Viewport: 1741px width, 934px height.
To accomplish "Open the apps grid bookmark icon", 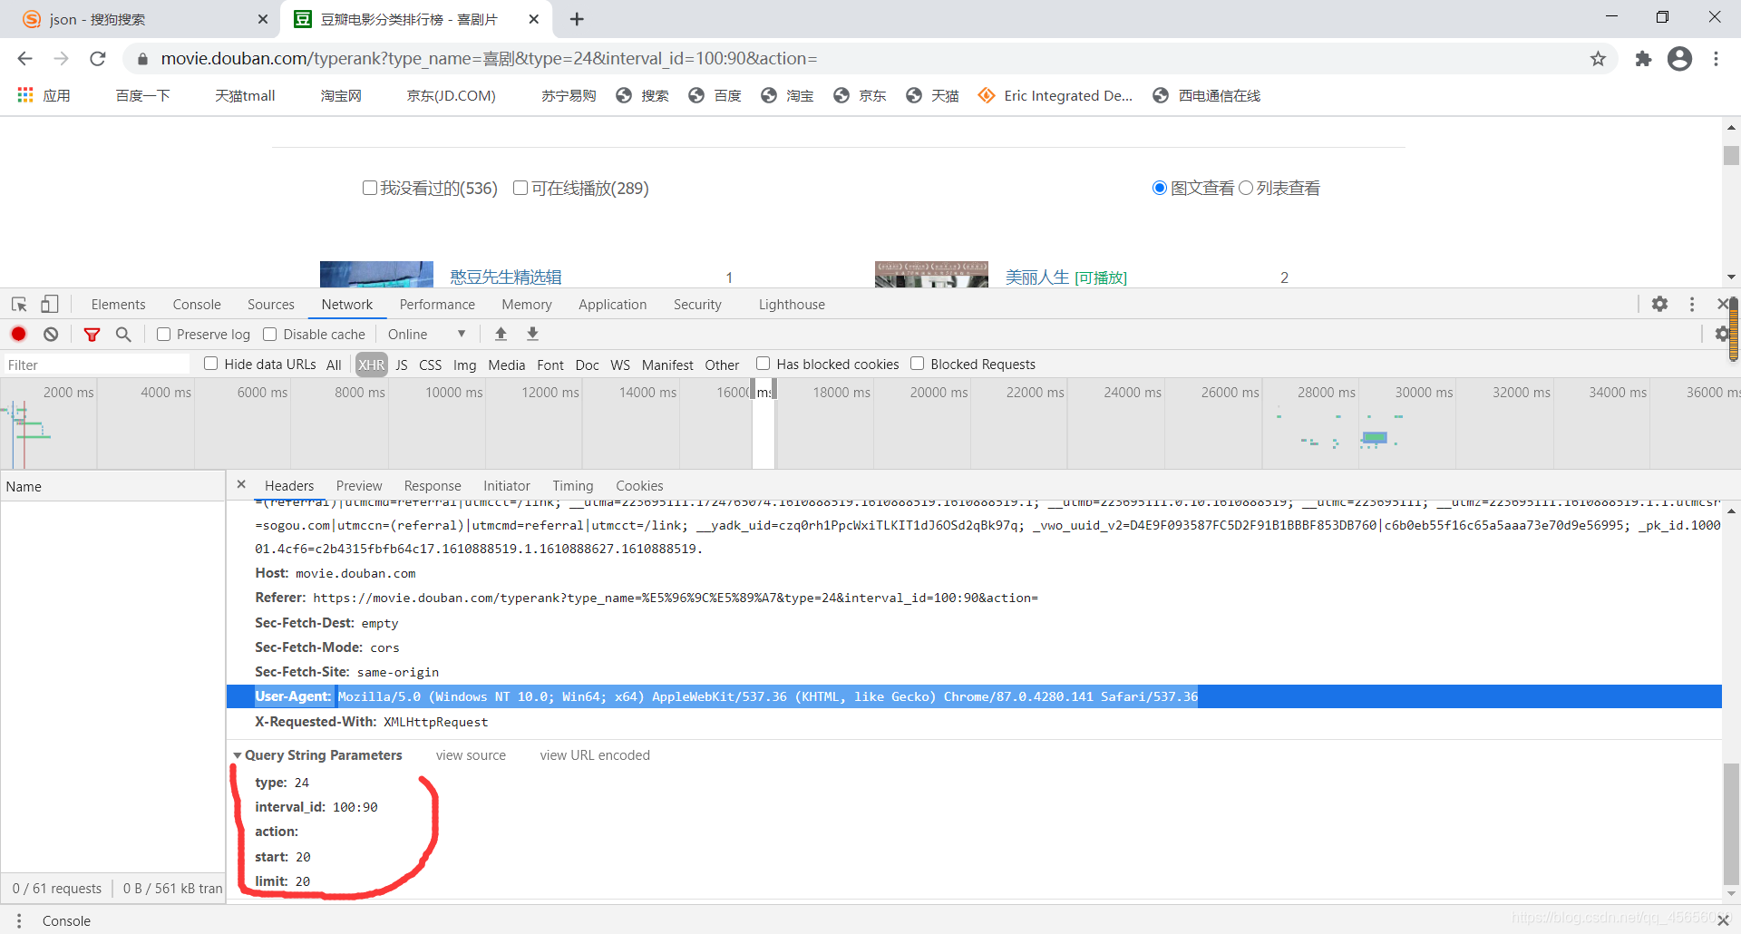I will click(25, 95).
